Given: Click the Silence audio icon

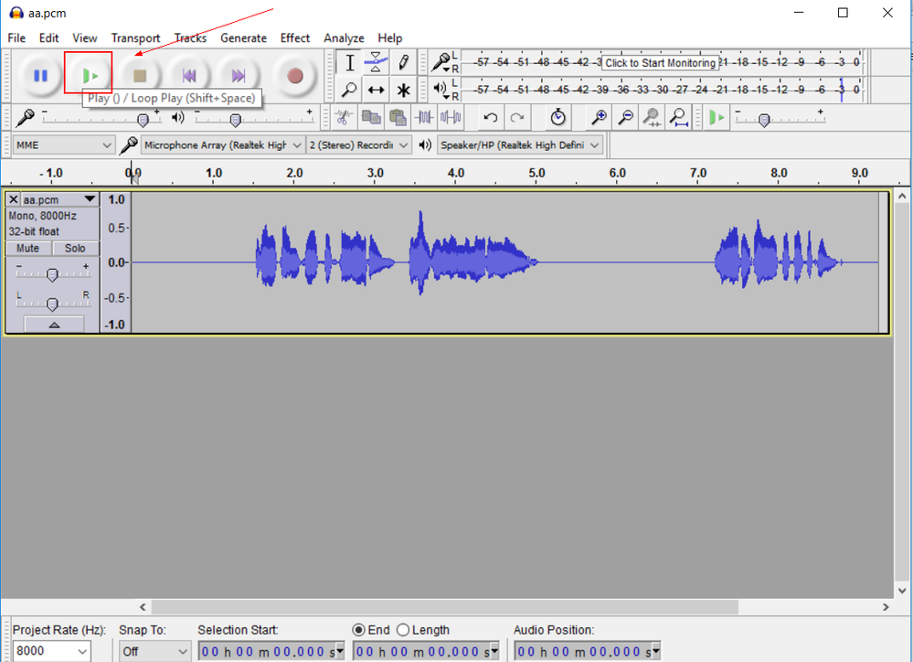Looking at the screenshot, I should (451, 118).
